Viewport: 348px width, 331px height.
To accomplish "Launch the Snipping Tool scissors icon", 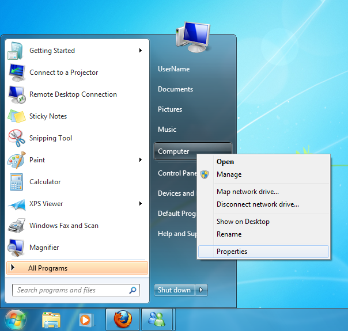I will coord(17,138).
